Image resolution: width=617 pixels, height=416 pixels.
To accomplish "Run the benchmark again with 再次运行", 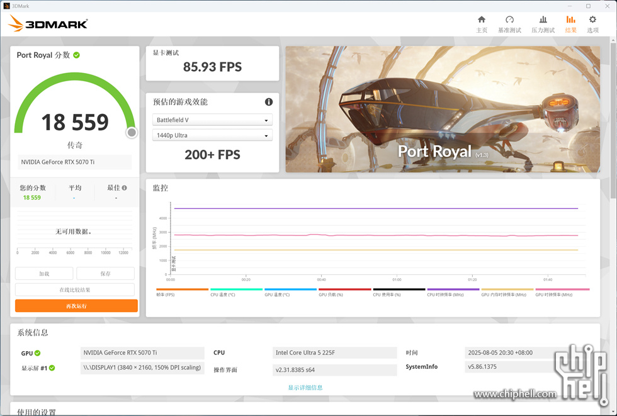I will (x=76, y=306).
